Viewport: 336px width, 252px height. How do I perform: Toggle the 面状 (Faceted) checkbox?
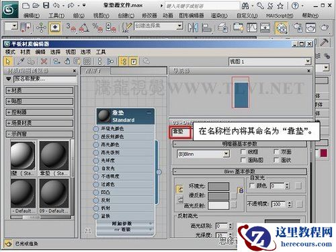[x=276, y=160]
